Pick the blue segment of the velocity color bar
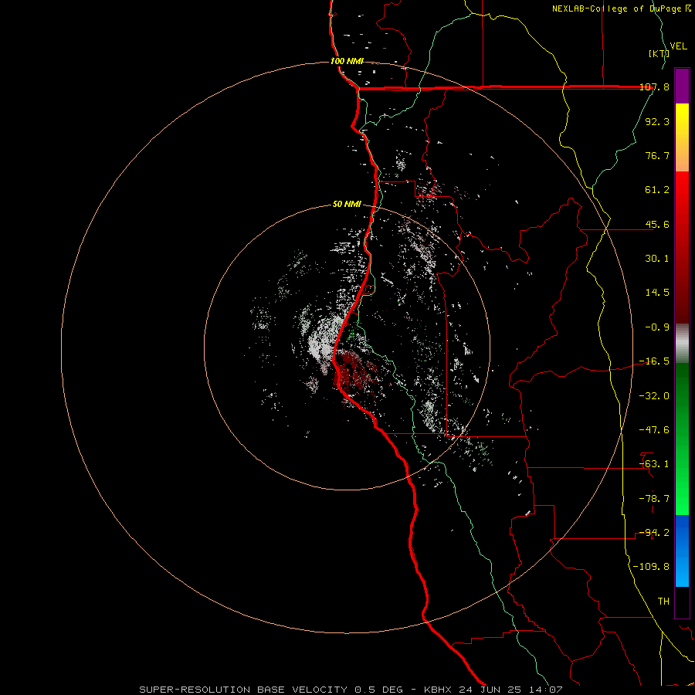The height and width of the screenshot is (695, 695). (682, 551)
